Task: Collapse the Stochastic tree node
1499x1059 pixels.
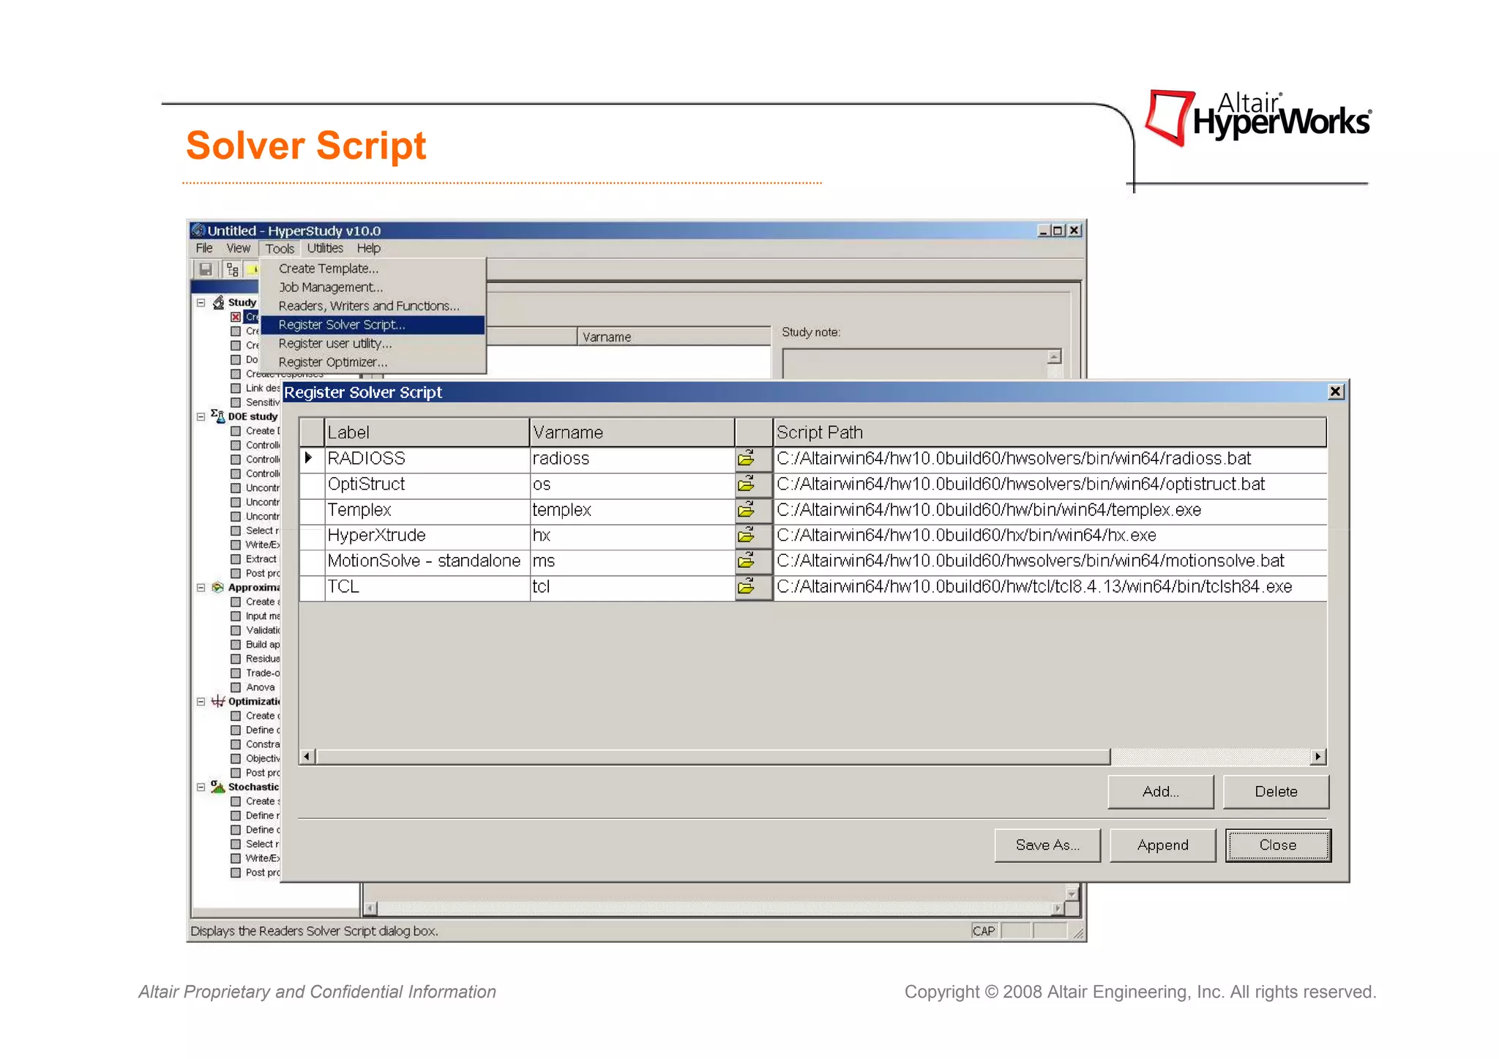Action: (x=201, y=787)
